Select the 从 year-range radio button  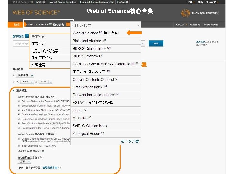tap(14, 82)
